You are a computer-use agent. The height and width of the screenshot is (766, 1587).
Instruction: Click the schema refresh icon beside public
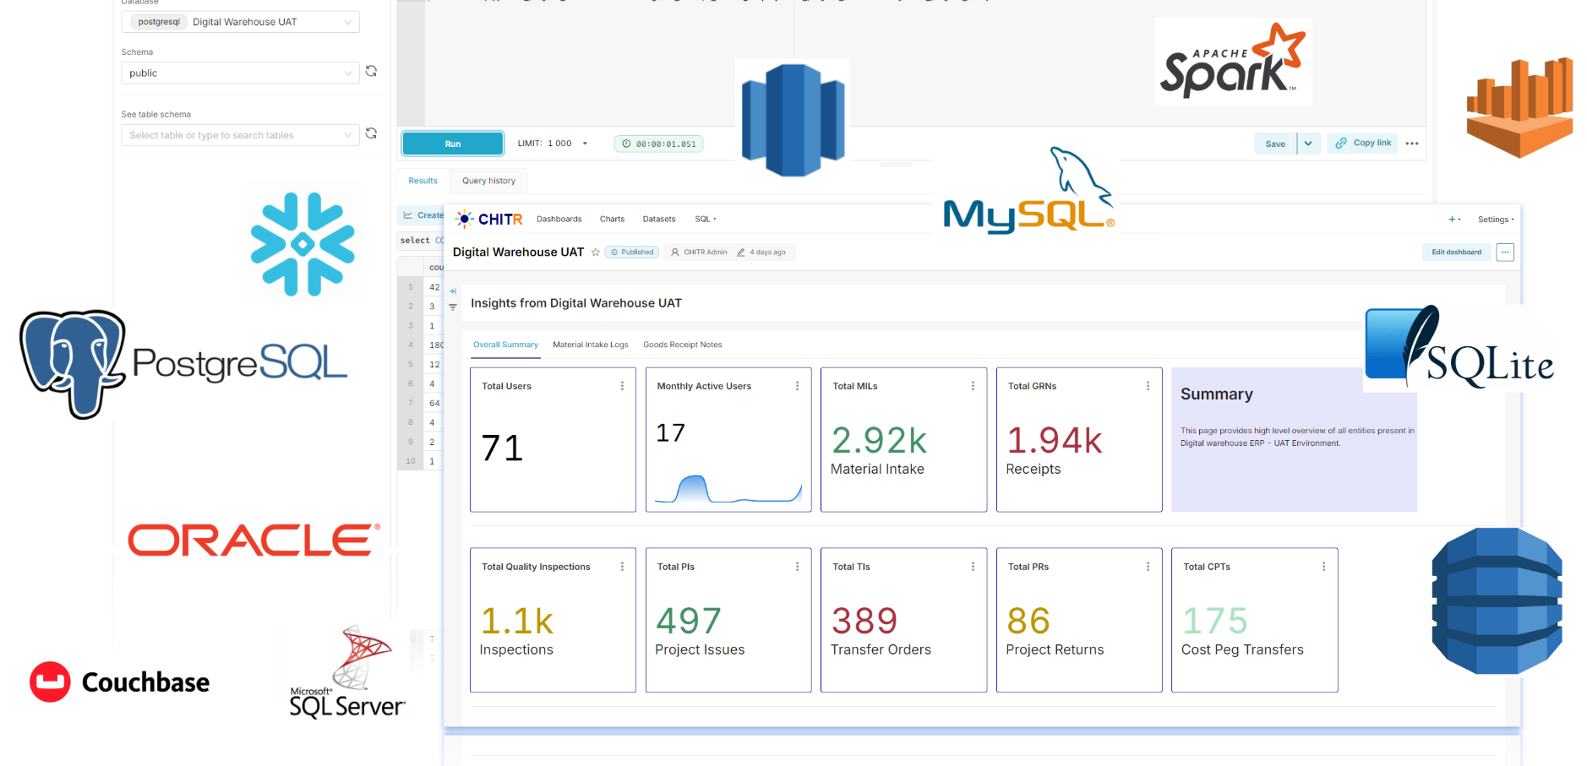371,72
